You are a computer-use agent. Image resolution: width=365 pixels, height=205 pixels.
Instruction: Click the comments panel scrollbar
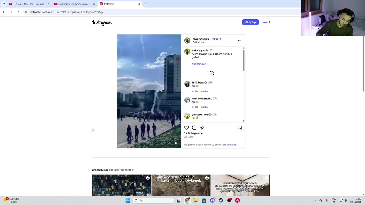(x=243, y=60)
